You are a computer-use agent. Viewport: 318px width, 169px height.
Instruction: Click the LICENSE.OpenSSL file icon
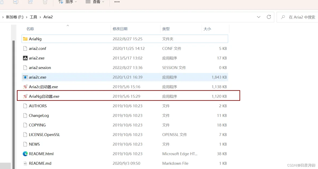tap(25, 135)
